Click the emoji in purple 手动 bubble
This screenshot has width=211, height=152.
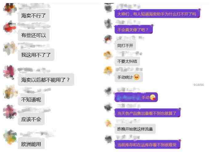click(x=152, y=97)
